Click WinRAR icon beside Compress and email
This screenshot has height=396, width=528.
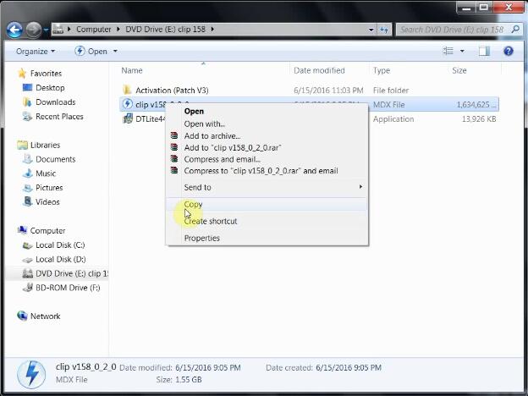[x=174, y=158]
